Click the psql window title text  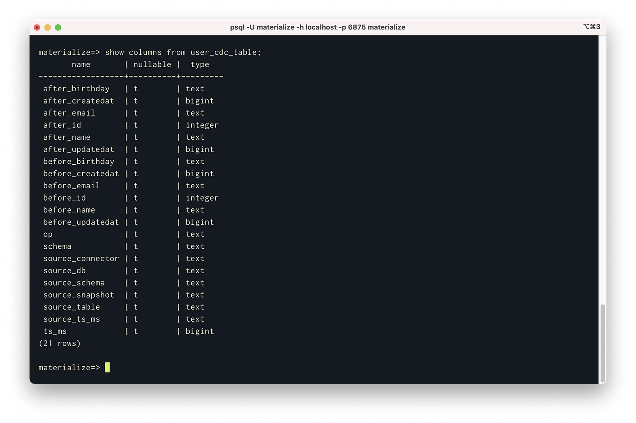[318, 27]
